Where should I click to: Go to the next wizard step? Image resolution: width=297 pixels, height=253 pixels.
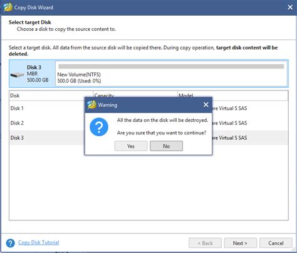pyautogui.click(x=240, y=243)
